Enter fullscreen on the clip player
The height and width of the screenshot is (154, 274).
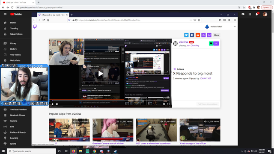168,104
